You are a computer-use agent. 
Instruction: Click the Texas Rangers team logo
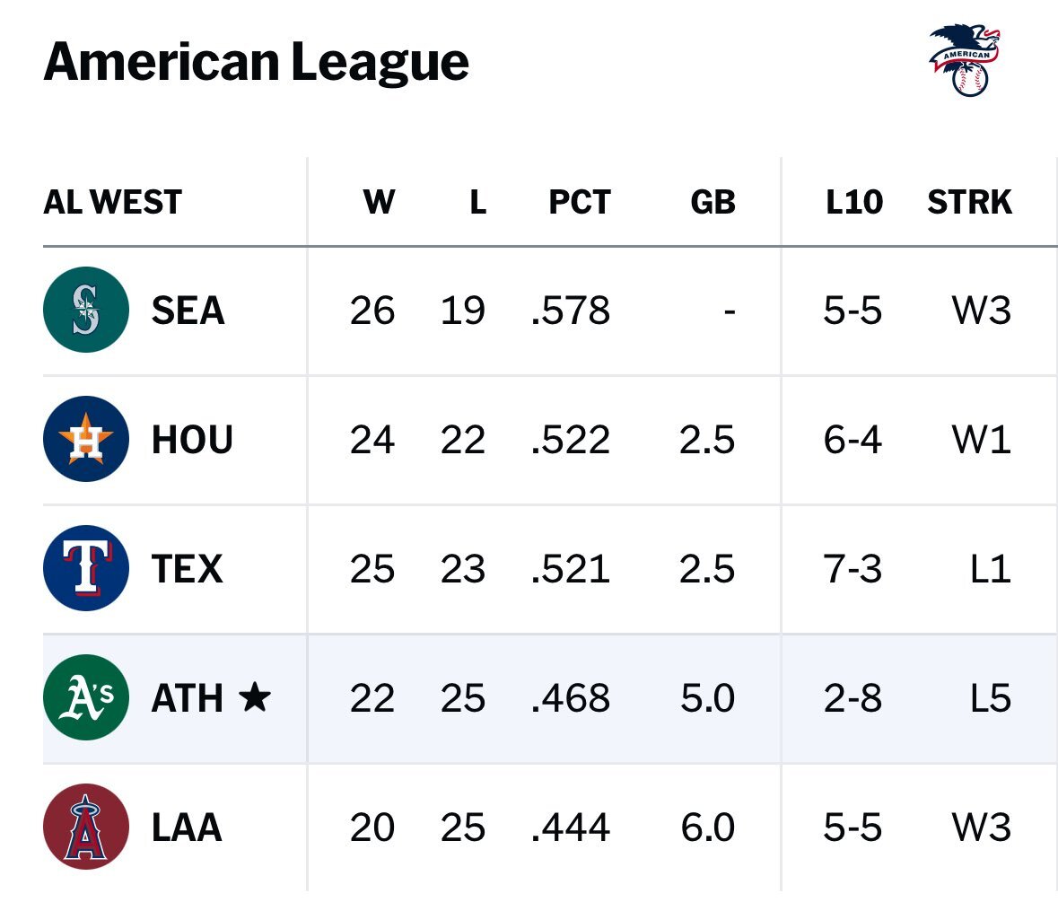pos(86,569)
